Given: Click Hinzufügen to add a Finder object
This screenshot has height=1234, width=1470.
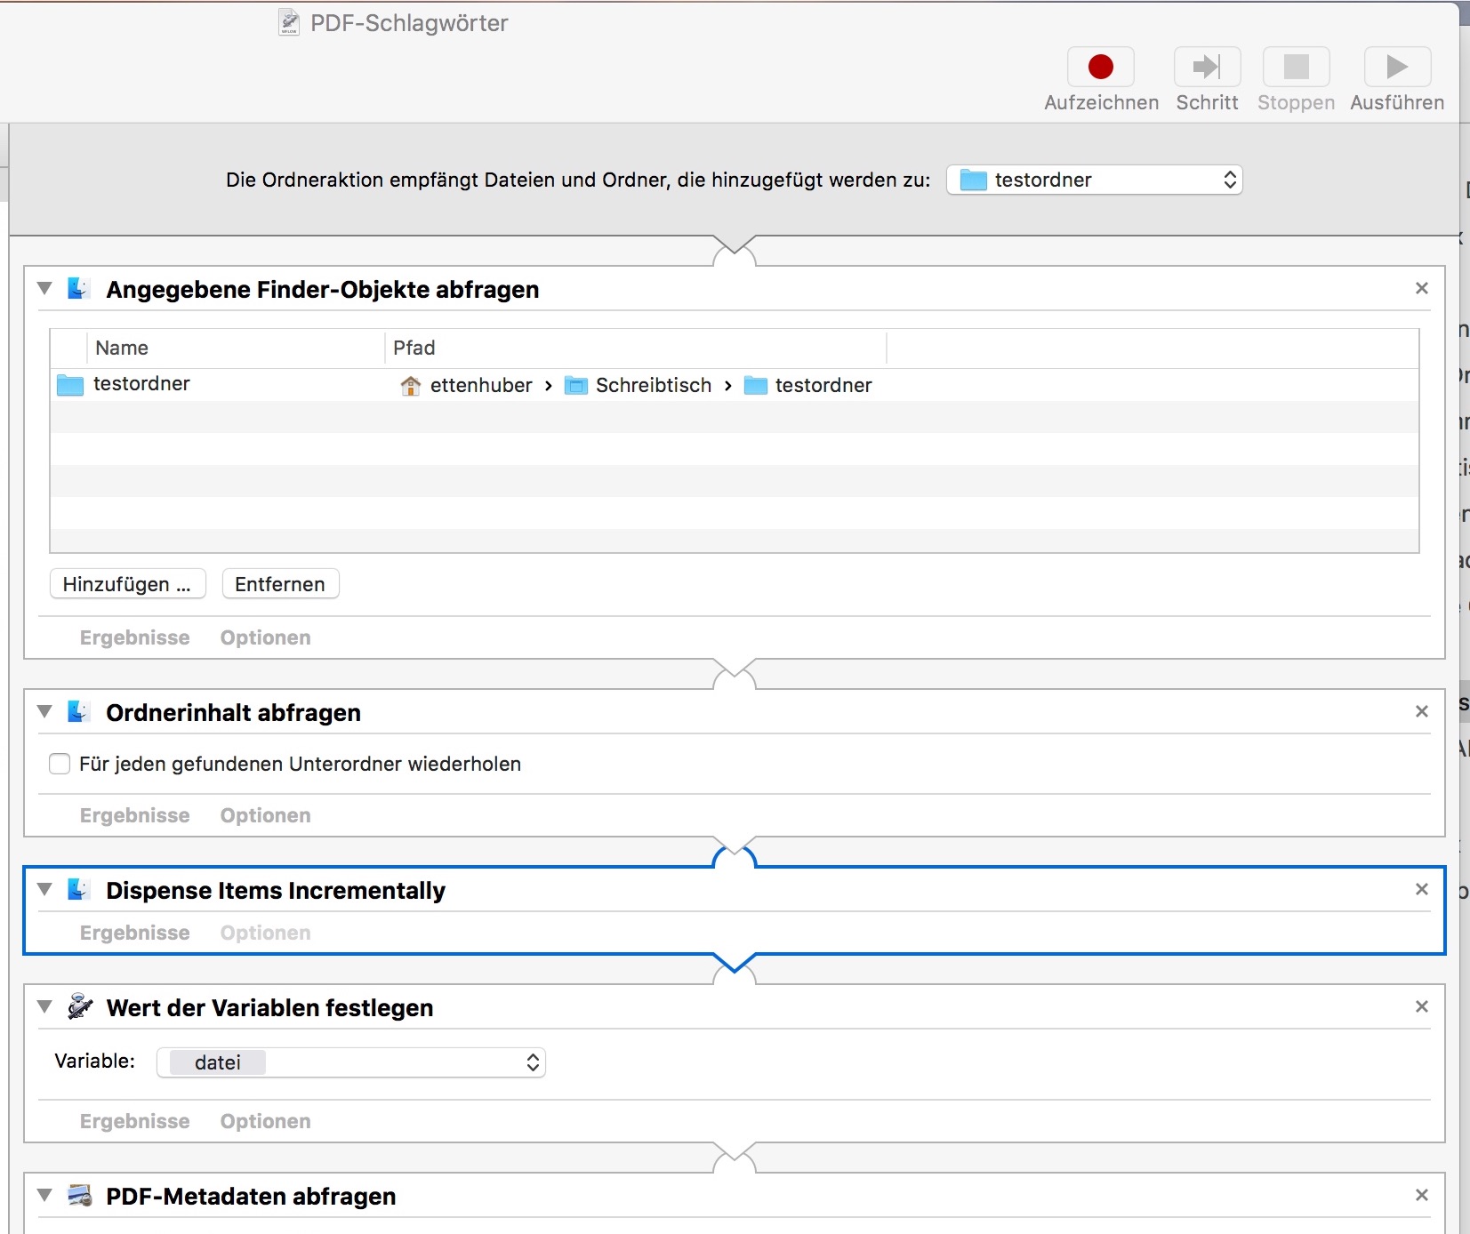Looking at the screenshot, I should [x=127, y=583].
